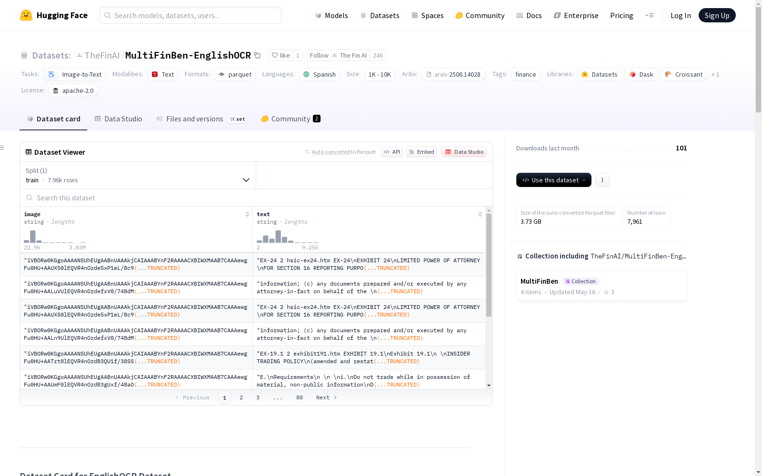Like this dataset with the heart button
This screenshot has height=476, width=762.
(281, 55)
